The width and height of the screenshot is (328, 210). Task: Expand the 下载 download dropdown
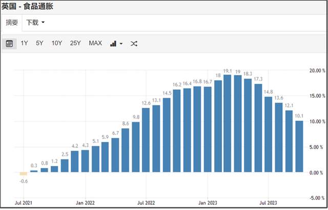point(35,22)
